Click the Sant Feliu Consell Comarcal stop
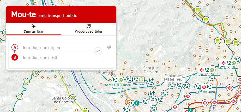Viewport: 241px width, 112px height. 118,80
